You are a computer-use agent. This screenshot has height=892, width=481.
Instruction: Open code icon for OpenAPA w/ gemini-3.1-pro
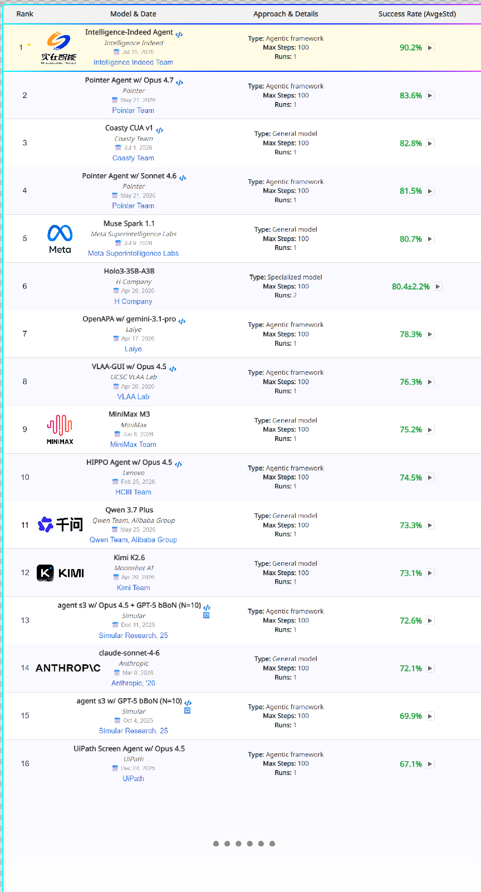tap(182, 321)
